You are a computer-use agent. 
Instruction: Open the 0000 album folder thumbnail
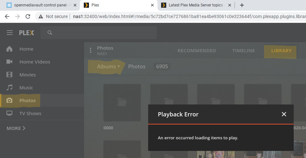point(122,103)
